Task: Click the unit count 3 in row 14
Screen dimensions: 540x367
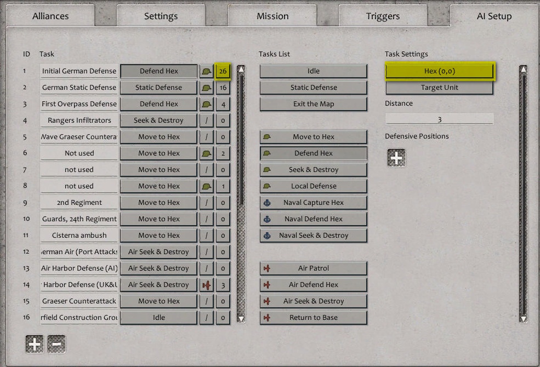Action: [x=223, y=285]
